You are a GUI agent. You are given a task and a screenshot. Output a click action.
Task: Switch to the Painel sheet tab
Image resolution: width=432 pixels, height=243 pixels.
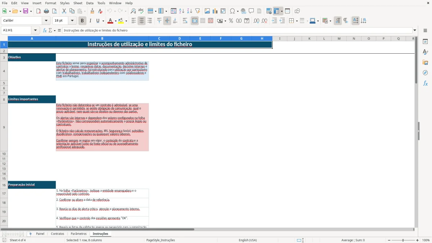[x=40, y=234]
